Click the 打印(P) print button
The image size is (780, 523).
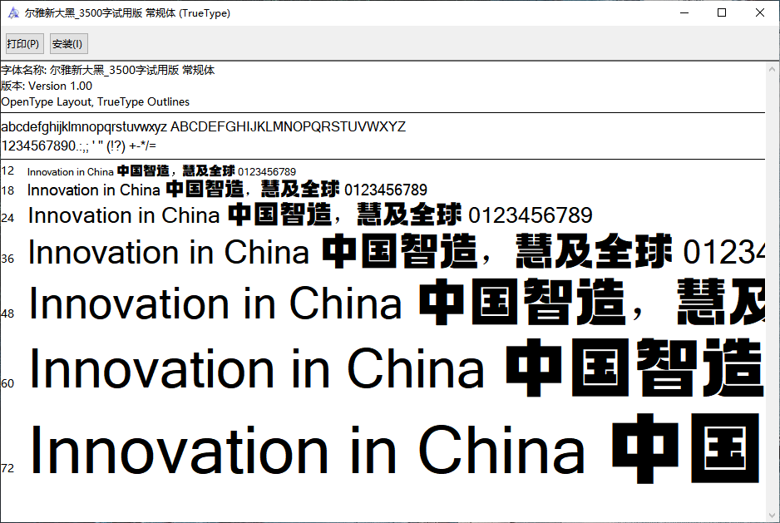click(24, 44)
